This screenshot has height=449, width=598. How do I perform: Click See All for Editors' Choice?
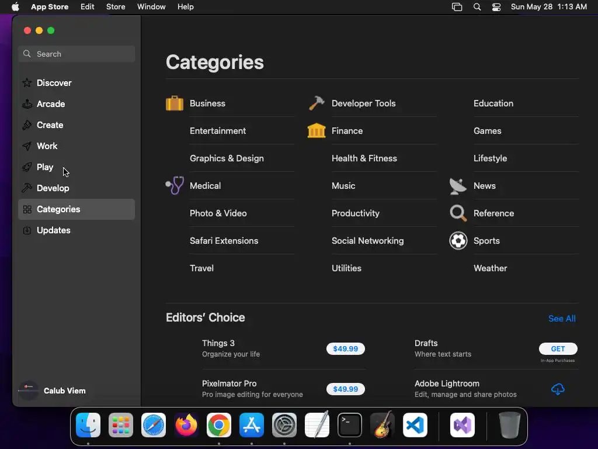(x=562, y=319)
